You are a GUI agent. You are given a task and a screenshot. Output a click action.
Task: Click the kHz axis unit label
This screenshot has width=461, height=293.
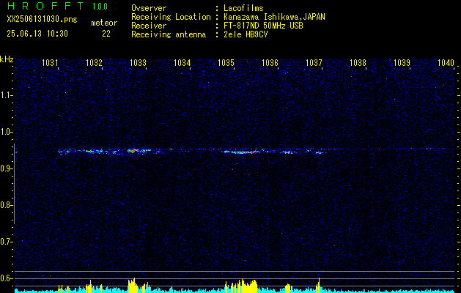[x=7, y=59]
